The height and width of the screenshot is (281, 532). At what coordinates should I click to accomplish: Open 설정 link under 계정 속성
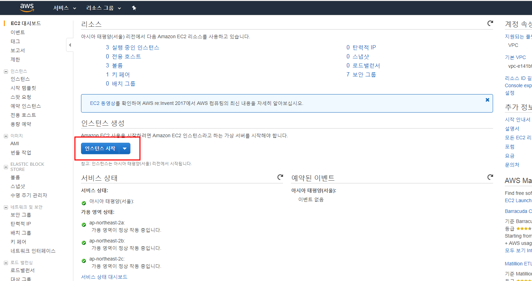510,93
